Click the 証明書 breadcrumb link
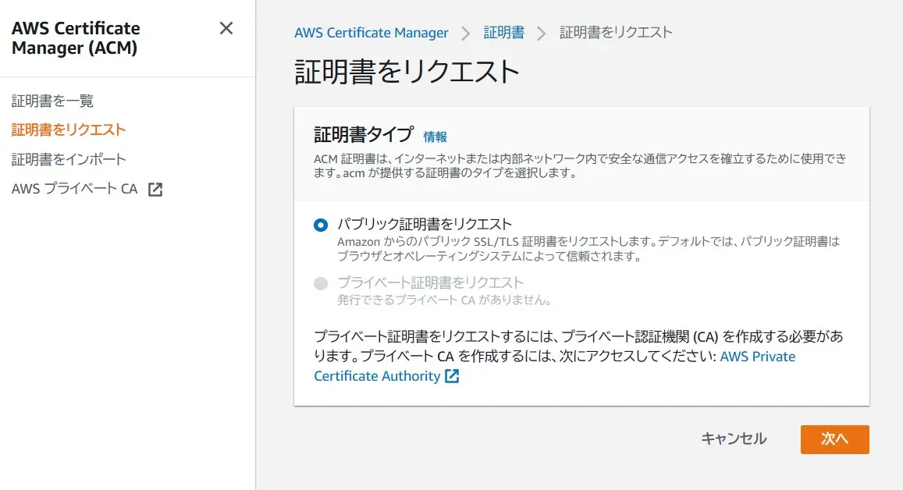This screenshot has width=903, height=490. (504, 33)
